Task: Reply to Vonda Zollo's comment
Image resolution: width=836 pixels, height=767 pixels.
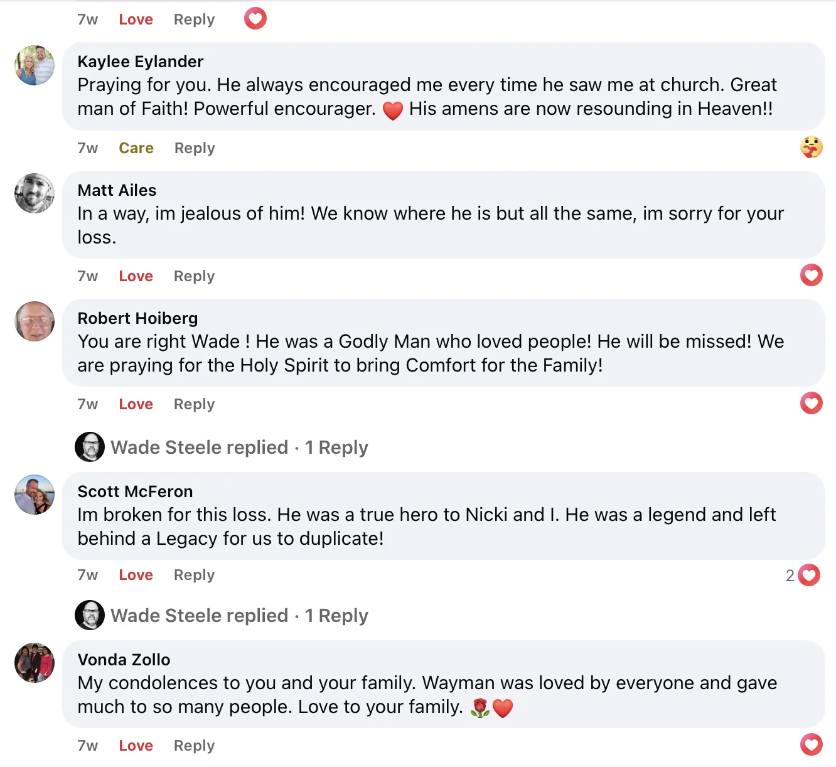Action: [194, 746]
